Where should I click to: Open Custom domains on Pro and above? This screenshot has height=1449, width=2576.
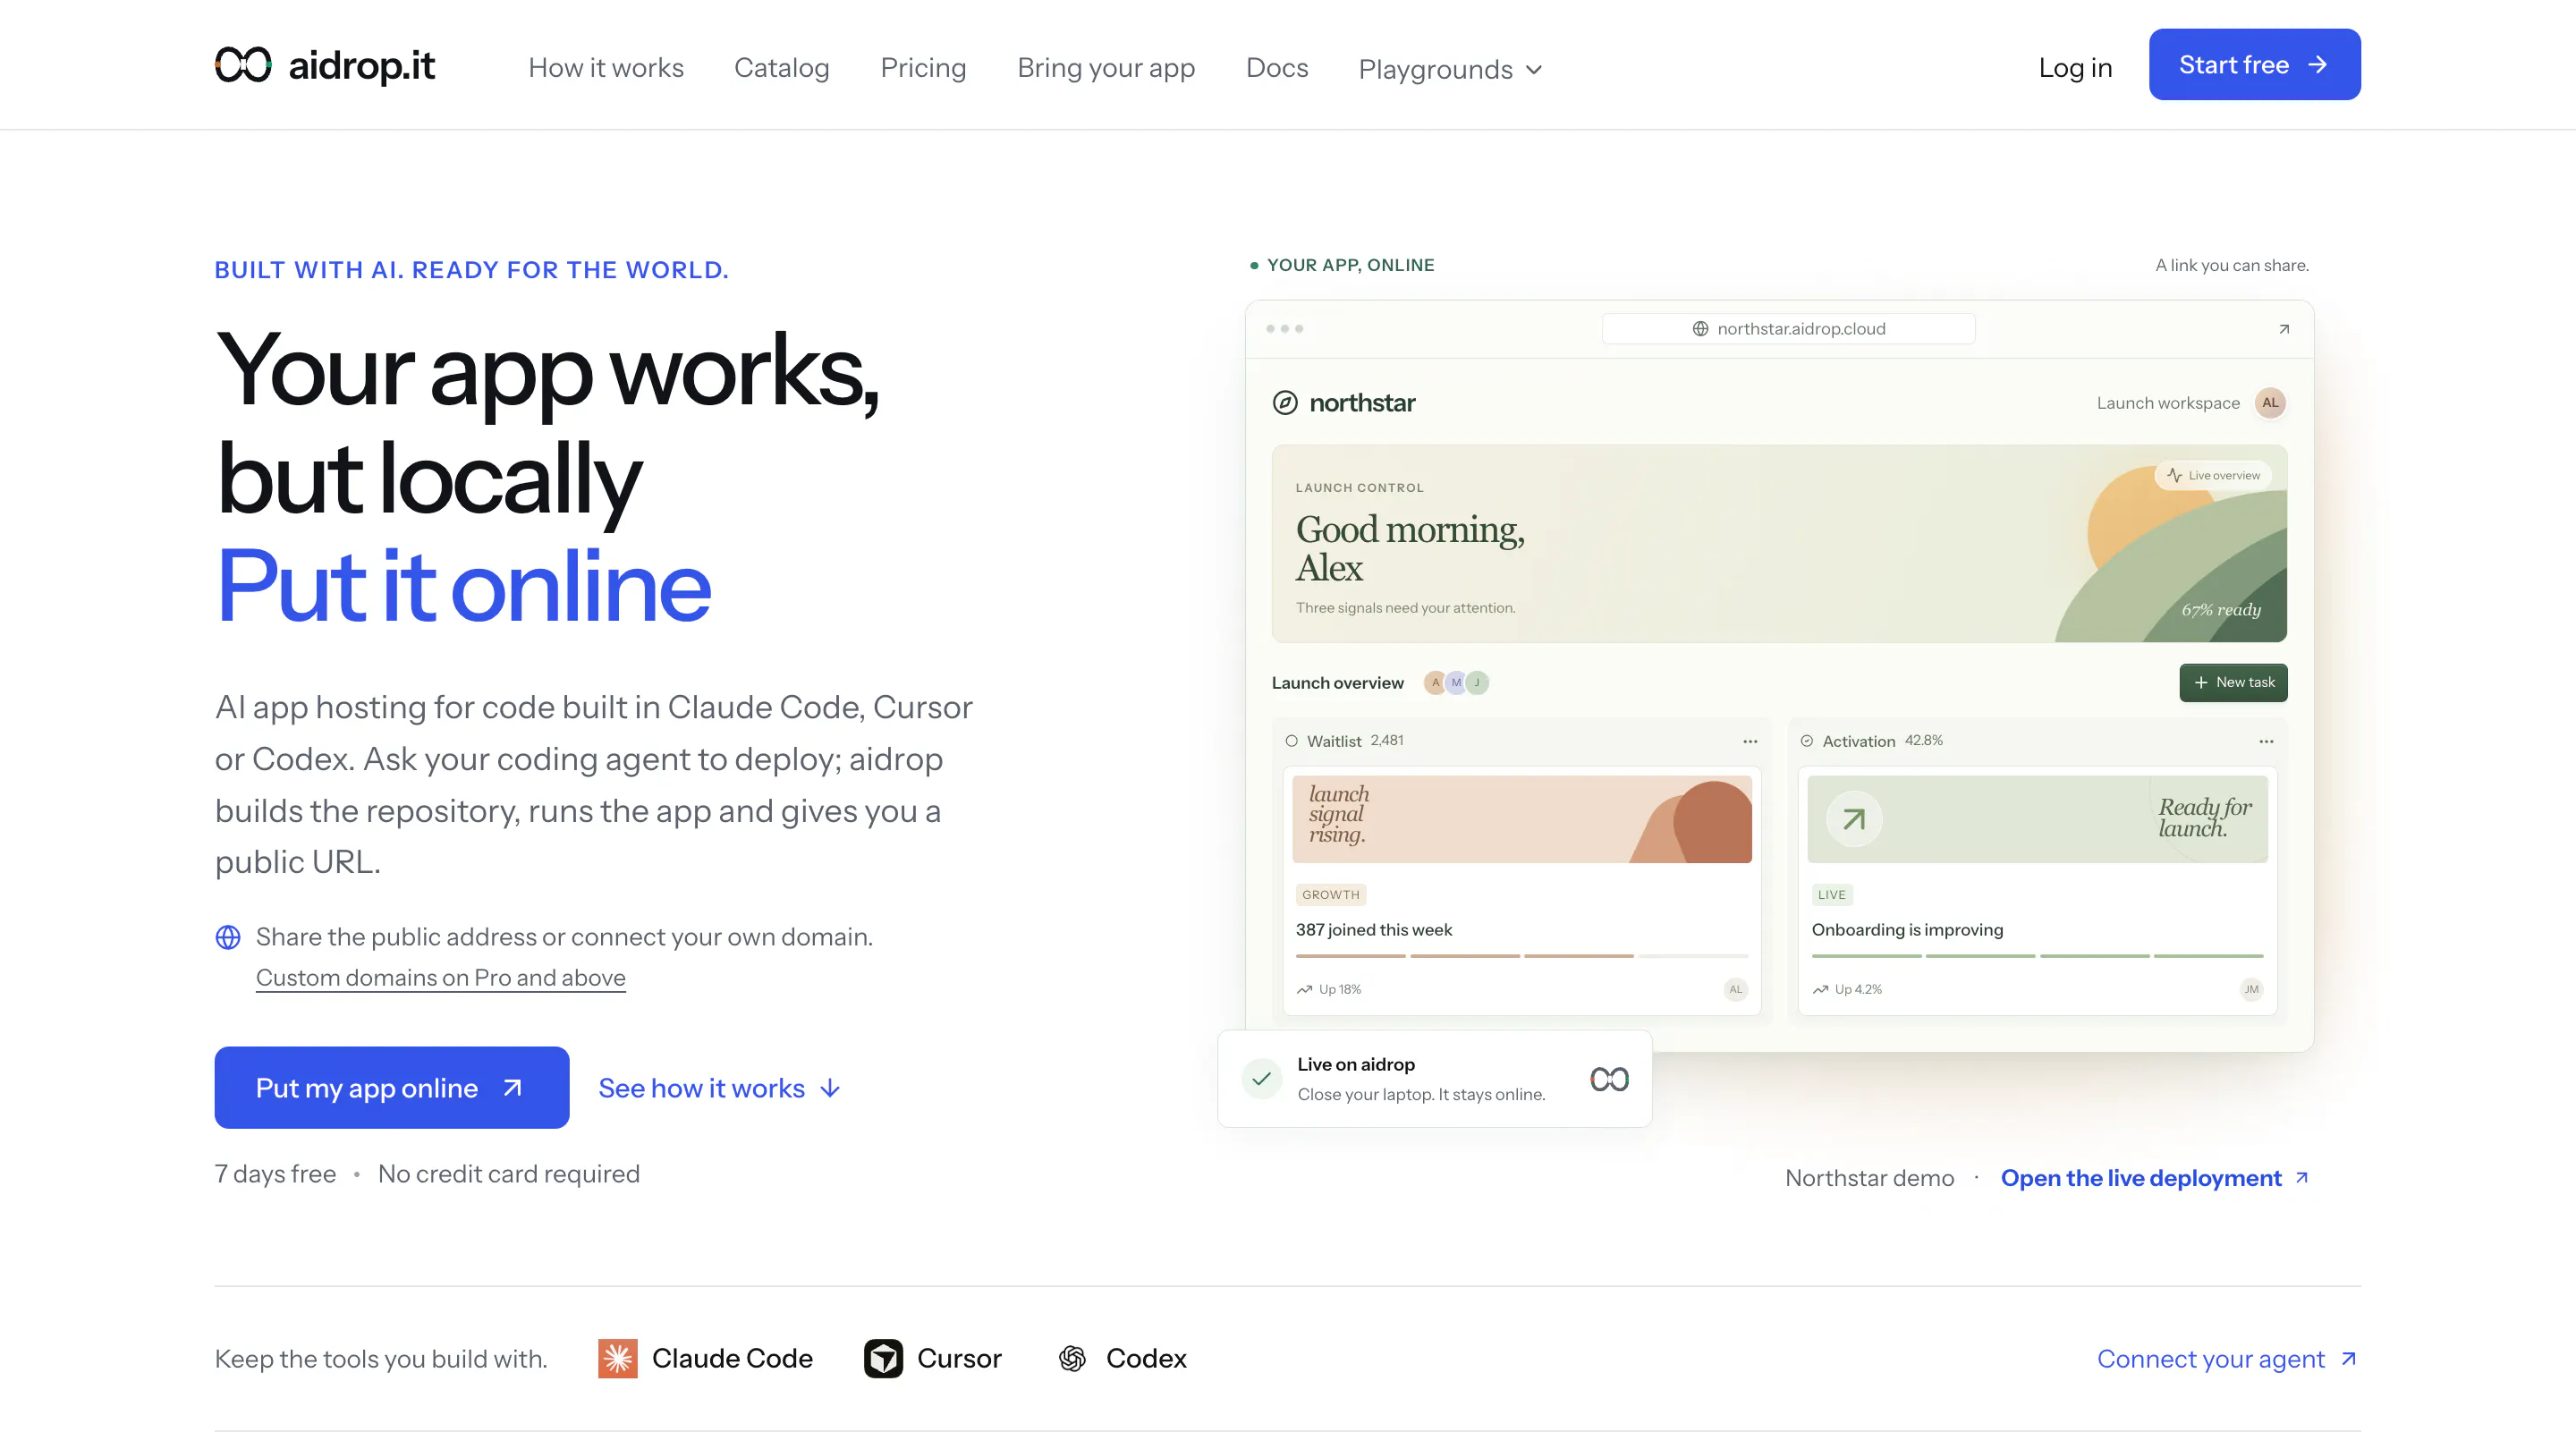point(441,977)
